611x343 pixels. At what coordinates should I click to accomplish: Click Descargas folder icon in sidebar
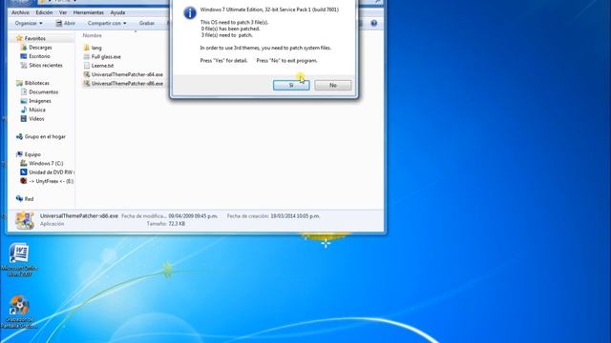click(23, 48)
